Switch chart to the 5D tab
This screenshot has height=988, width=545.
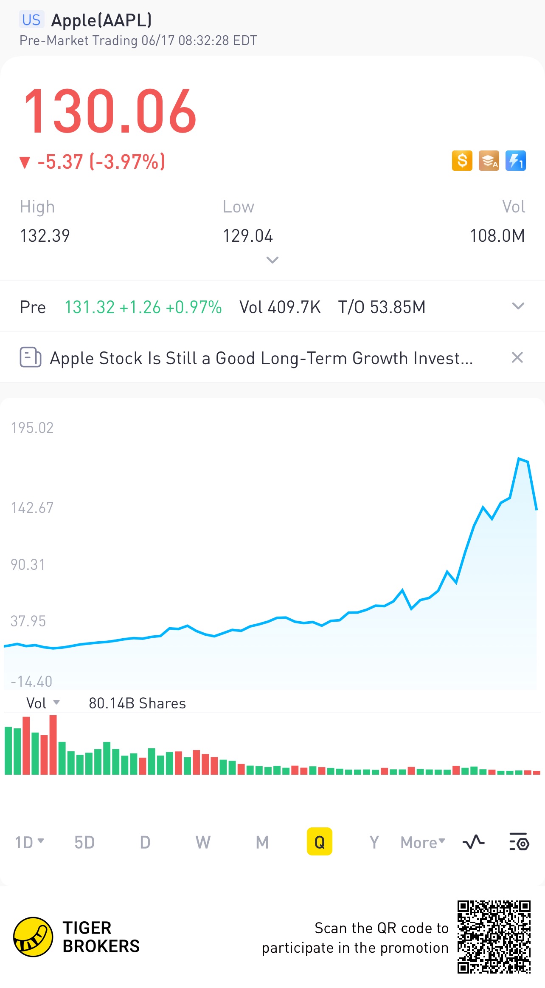[84, 842]
